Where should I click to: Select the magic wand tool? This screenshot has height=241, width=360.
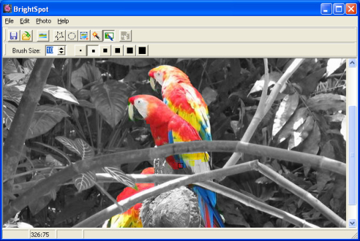pyautogui.click(x=97, y=36)
